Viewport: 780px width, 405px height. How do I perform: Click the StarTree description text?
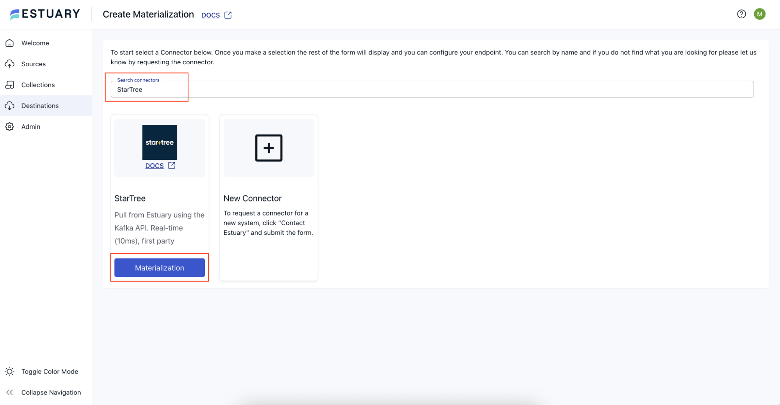pyautogui.click(x=160, y=228)
